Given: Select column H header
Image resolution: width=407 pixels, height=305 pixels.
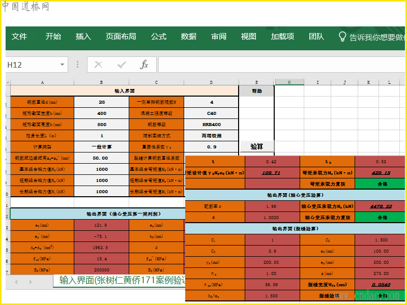Looking at the screenshot, I should click(289, 82).
